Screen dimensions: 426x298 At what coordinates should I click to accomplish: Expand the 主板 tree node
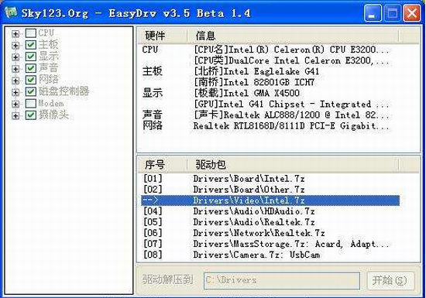point(15,46)
